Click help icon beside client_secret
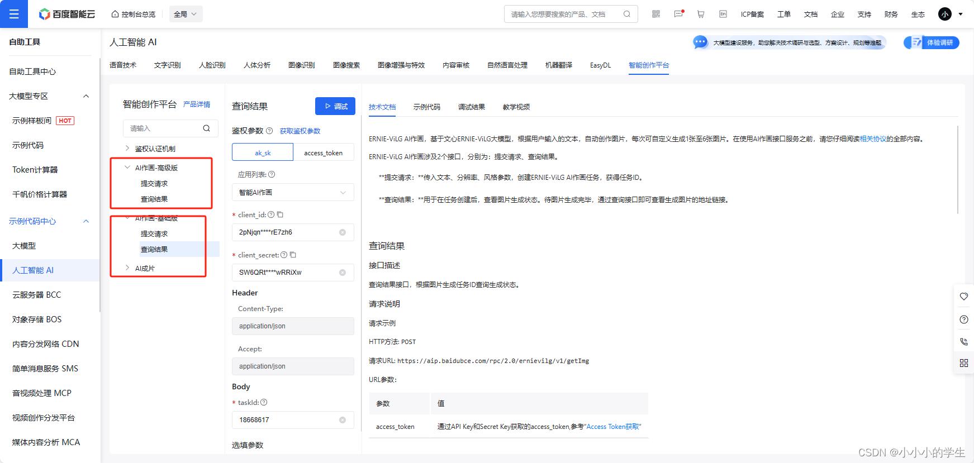This screenshot has width=974, height=463. click(x=284, y=255)
